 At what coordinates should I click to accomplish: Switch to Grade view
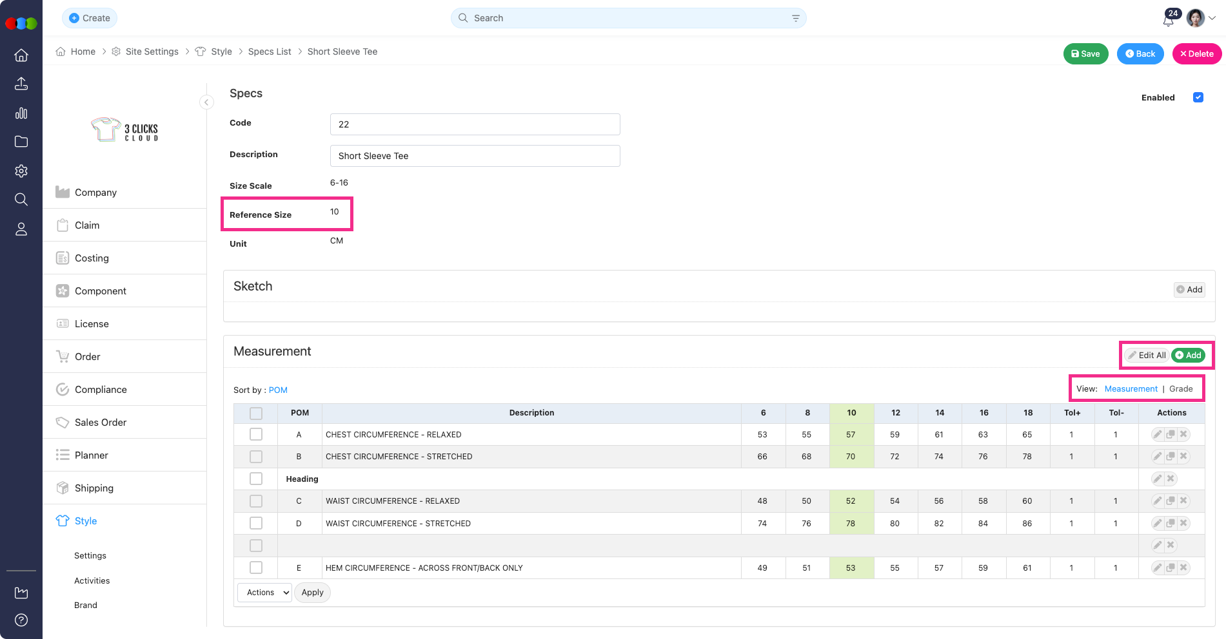(1181, 389)
